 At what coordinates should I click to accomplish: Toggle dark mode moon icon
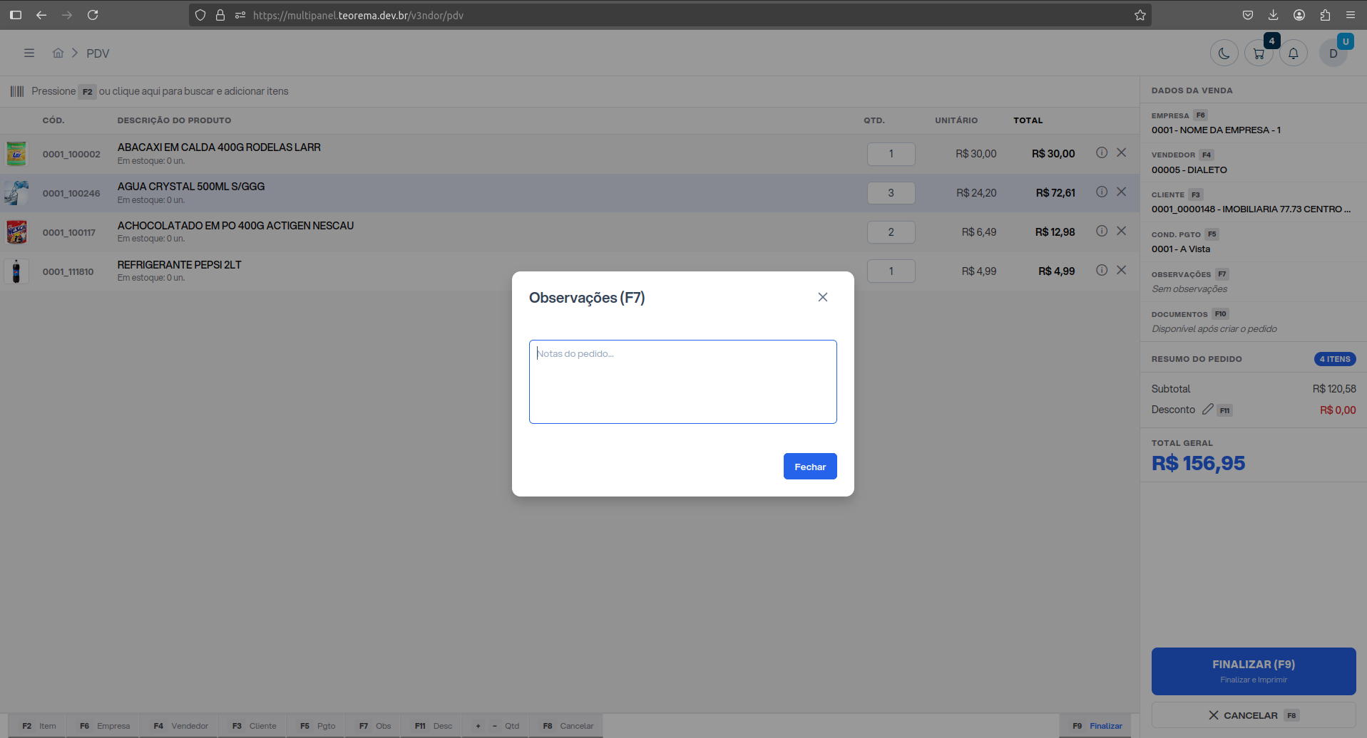[1224, 53]
